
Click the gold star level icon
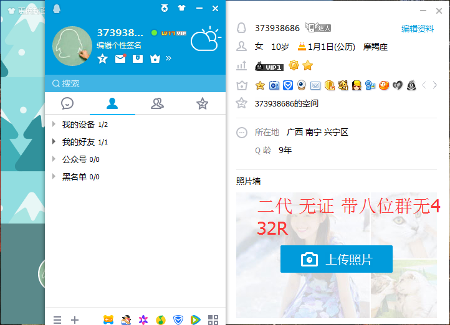point(307,65)
